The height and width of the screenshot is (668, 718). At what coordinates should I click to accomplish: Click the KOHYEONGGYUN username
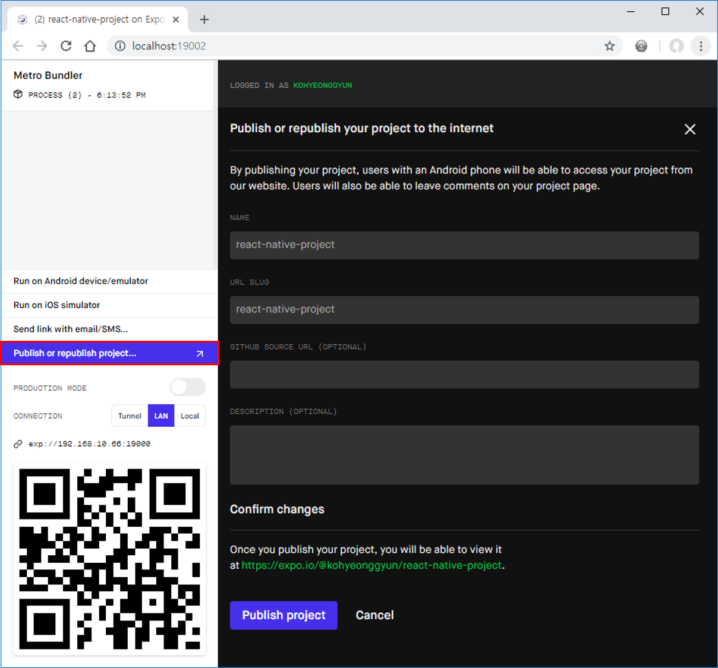click(323, 86)
